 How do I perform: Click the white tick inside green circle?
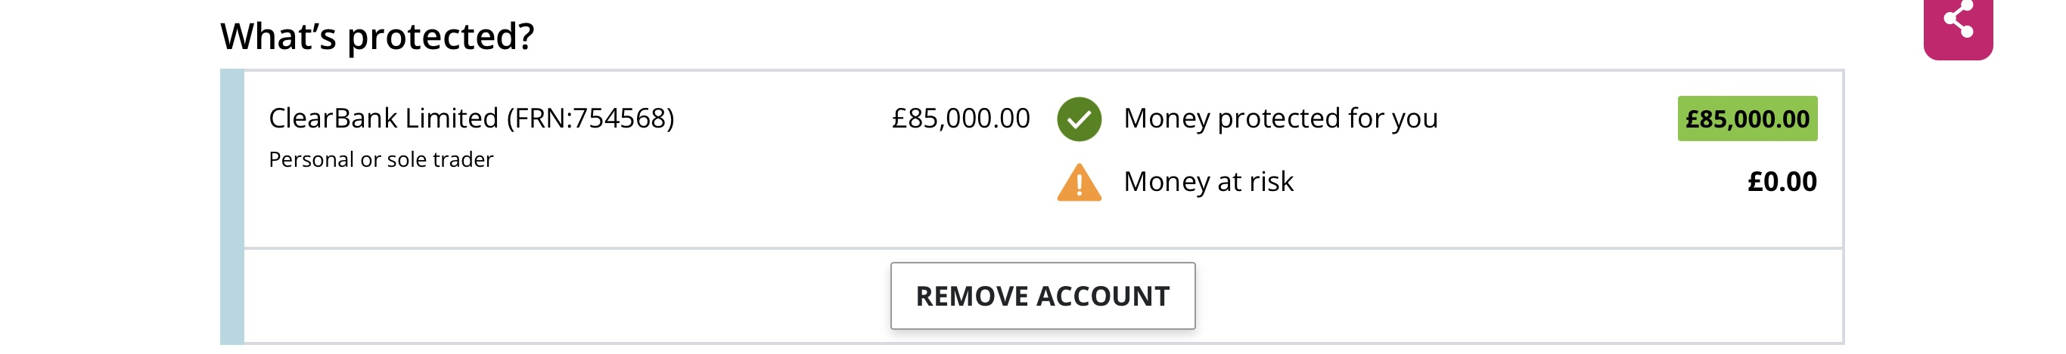tap(1079, 120)
